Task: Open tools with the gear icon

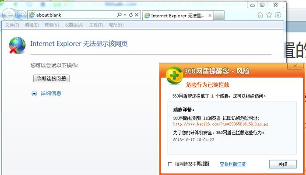Action: 278,15
